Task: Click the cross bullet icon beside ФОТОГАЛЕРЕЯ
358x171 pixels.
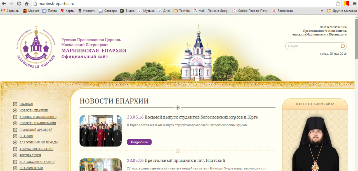Action: [x=15, y=155]
